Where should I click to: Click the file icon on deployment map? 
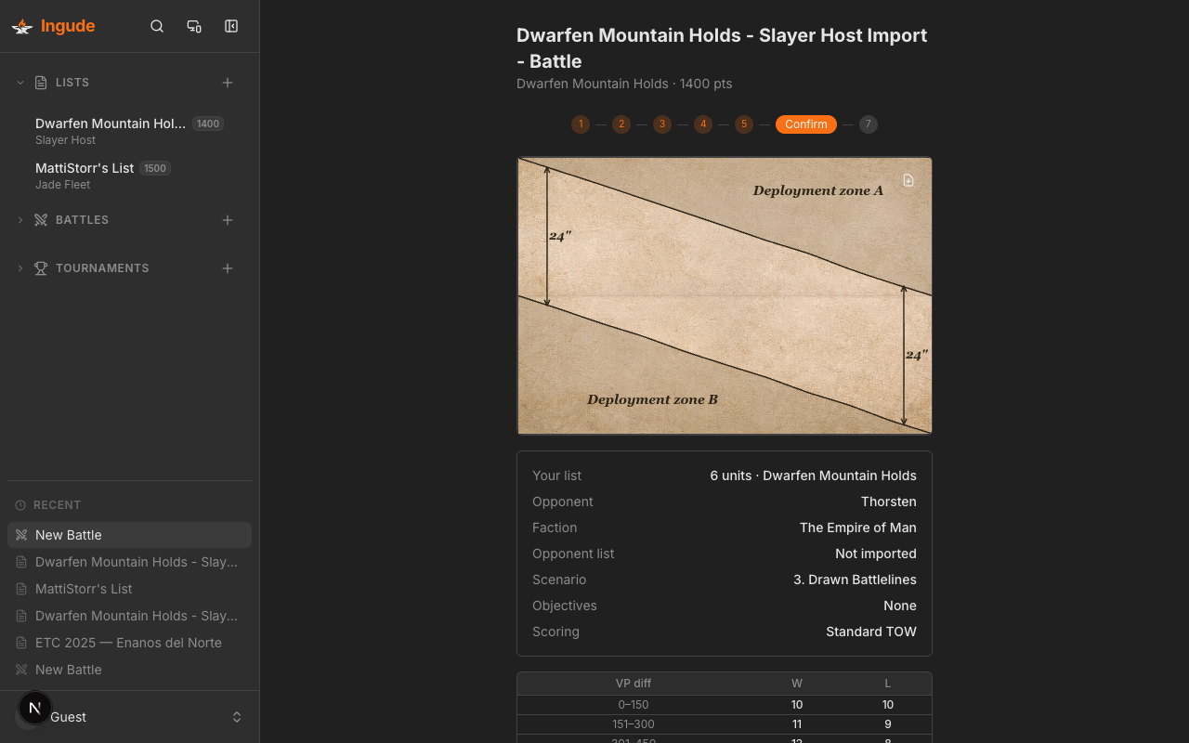click(x=908, y=180)
